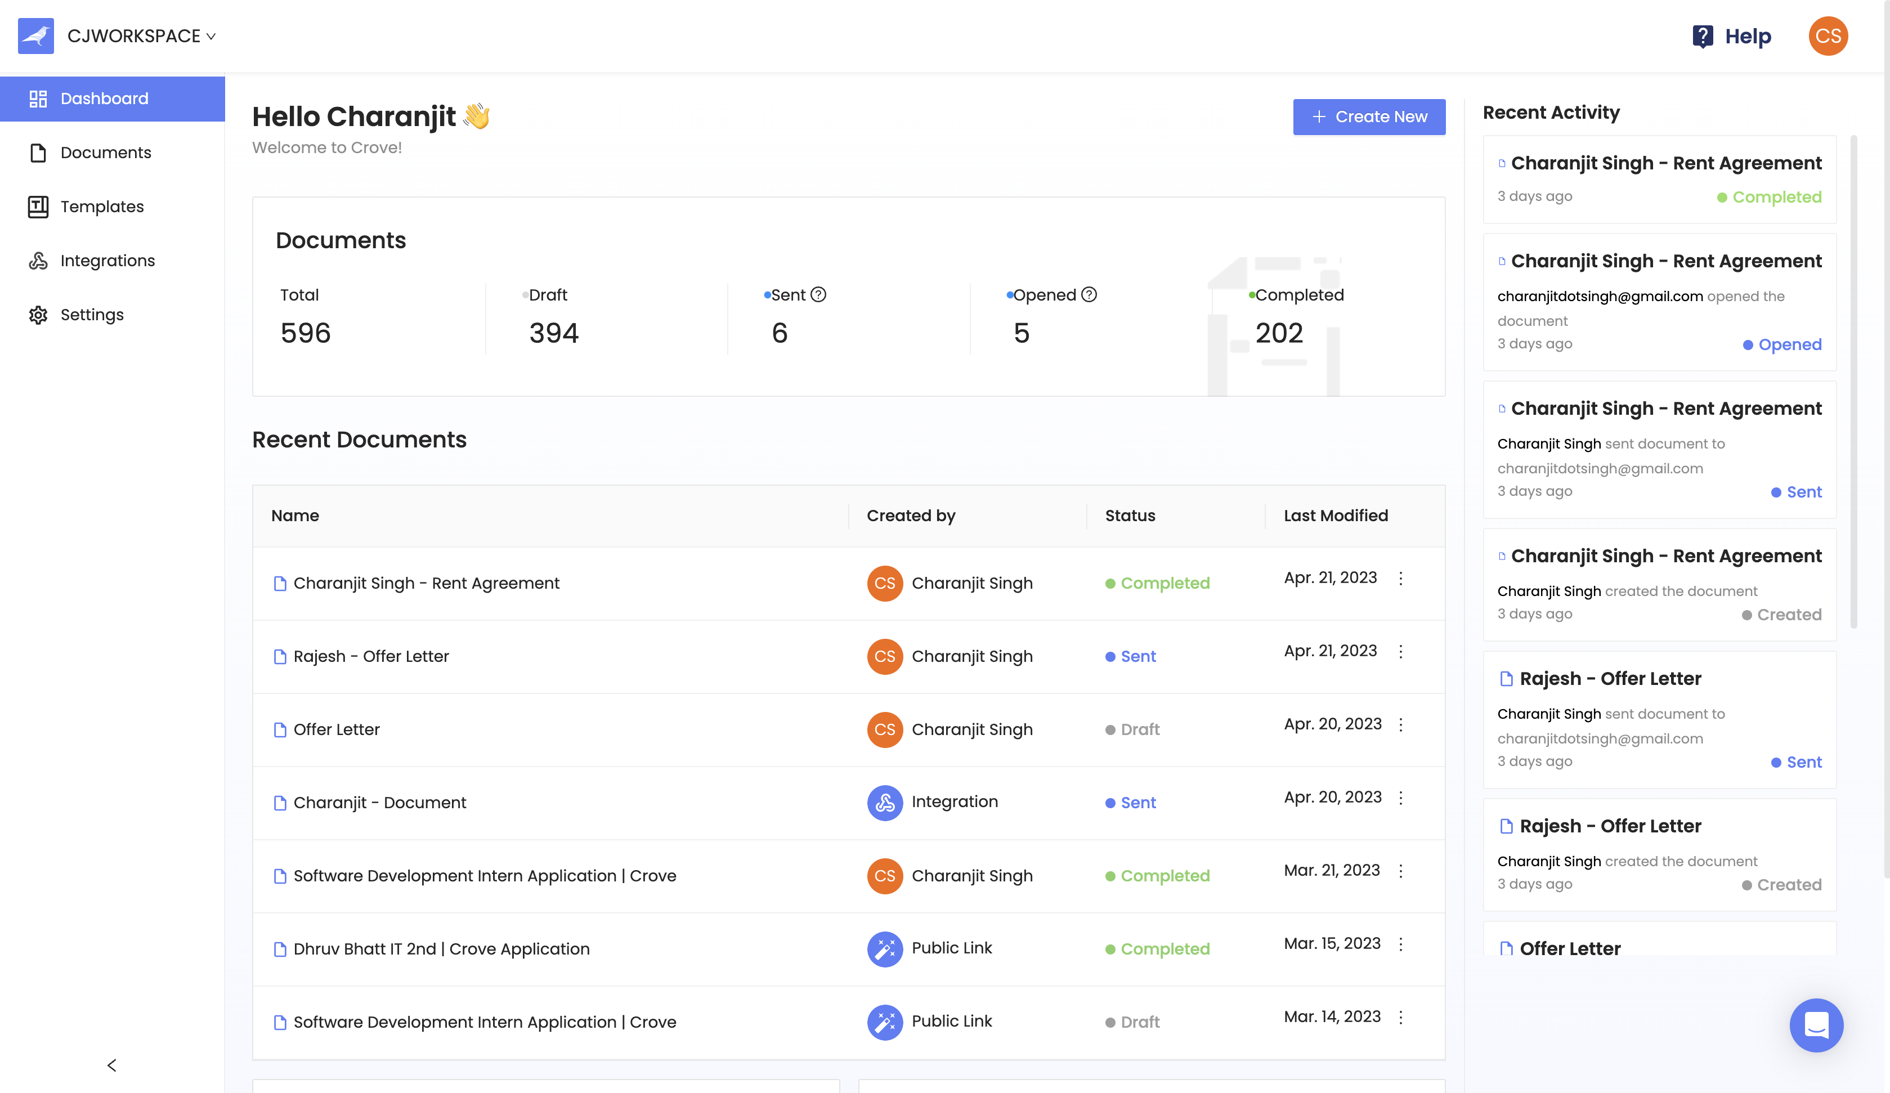Go to Documents in the sidebar
1890x1093 pixels.
click(113, 153)
